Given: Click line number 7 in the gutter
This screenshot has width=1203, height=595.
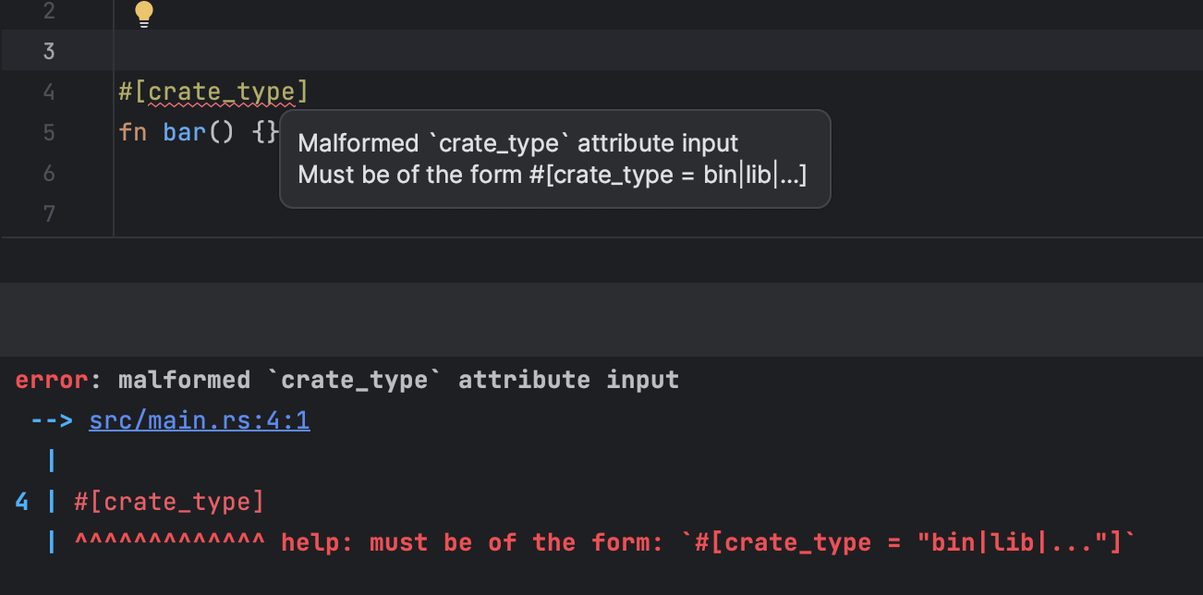Looking at the screenshot, I should pos(49,213).
